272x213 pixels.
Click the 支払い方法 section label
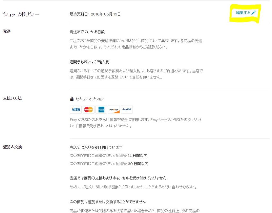click(x=12, y=98)
